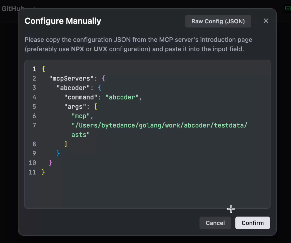Open Raw Config (JSON) view
Image resolution: width=291 pixels, height=243 pixels.
218,21
